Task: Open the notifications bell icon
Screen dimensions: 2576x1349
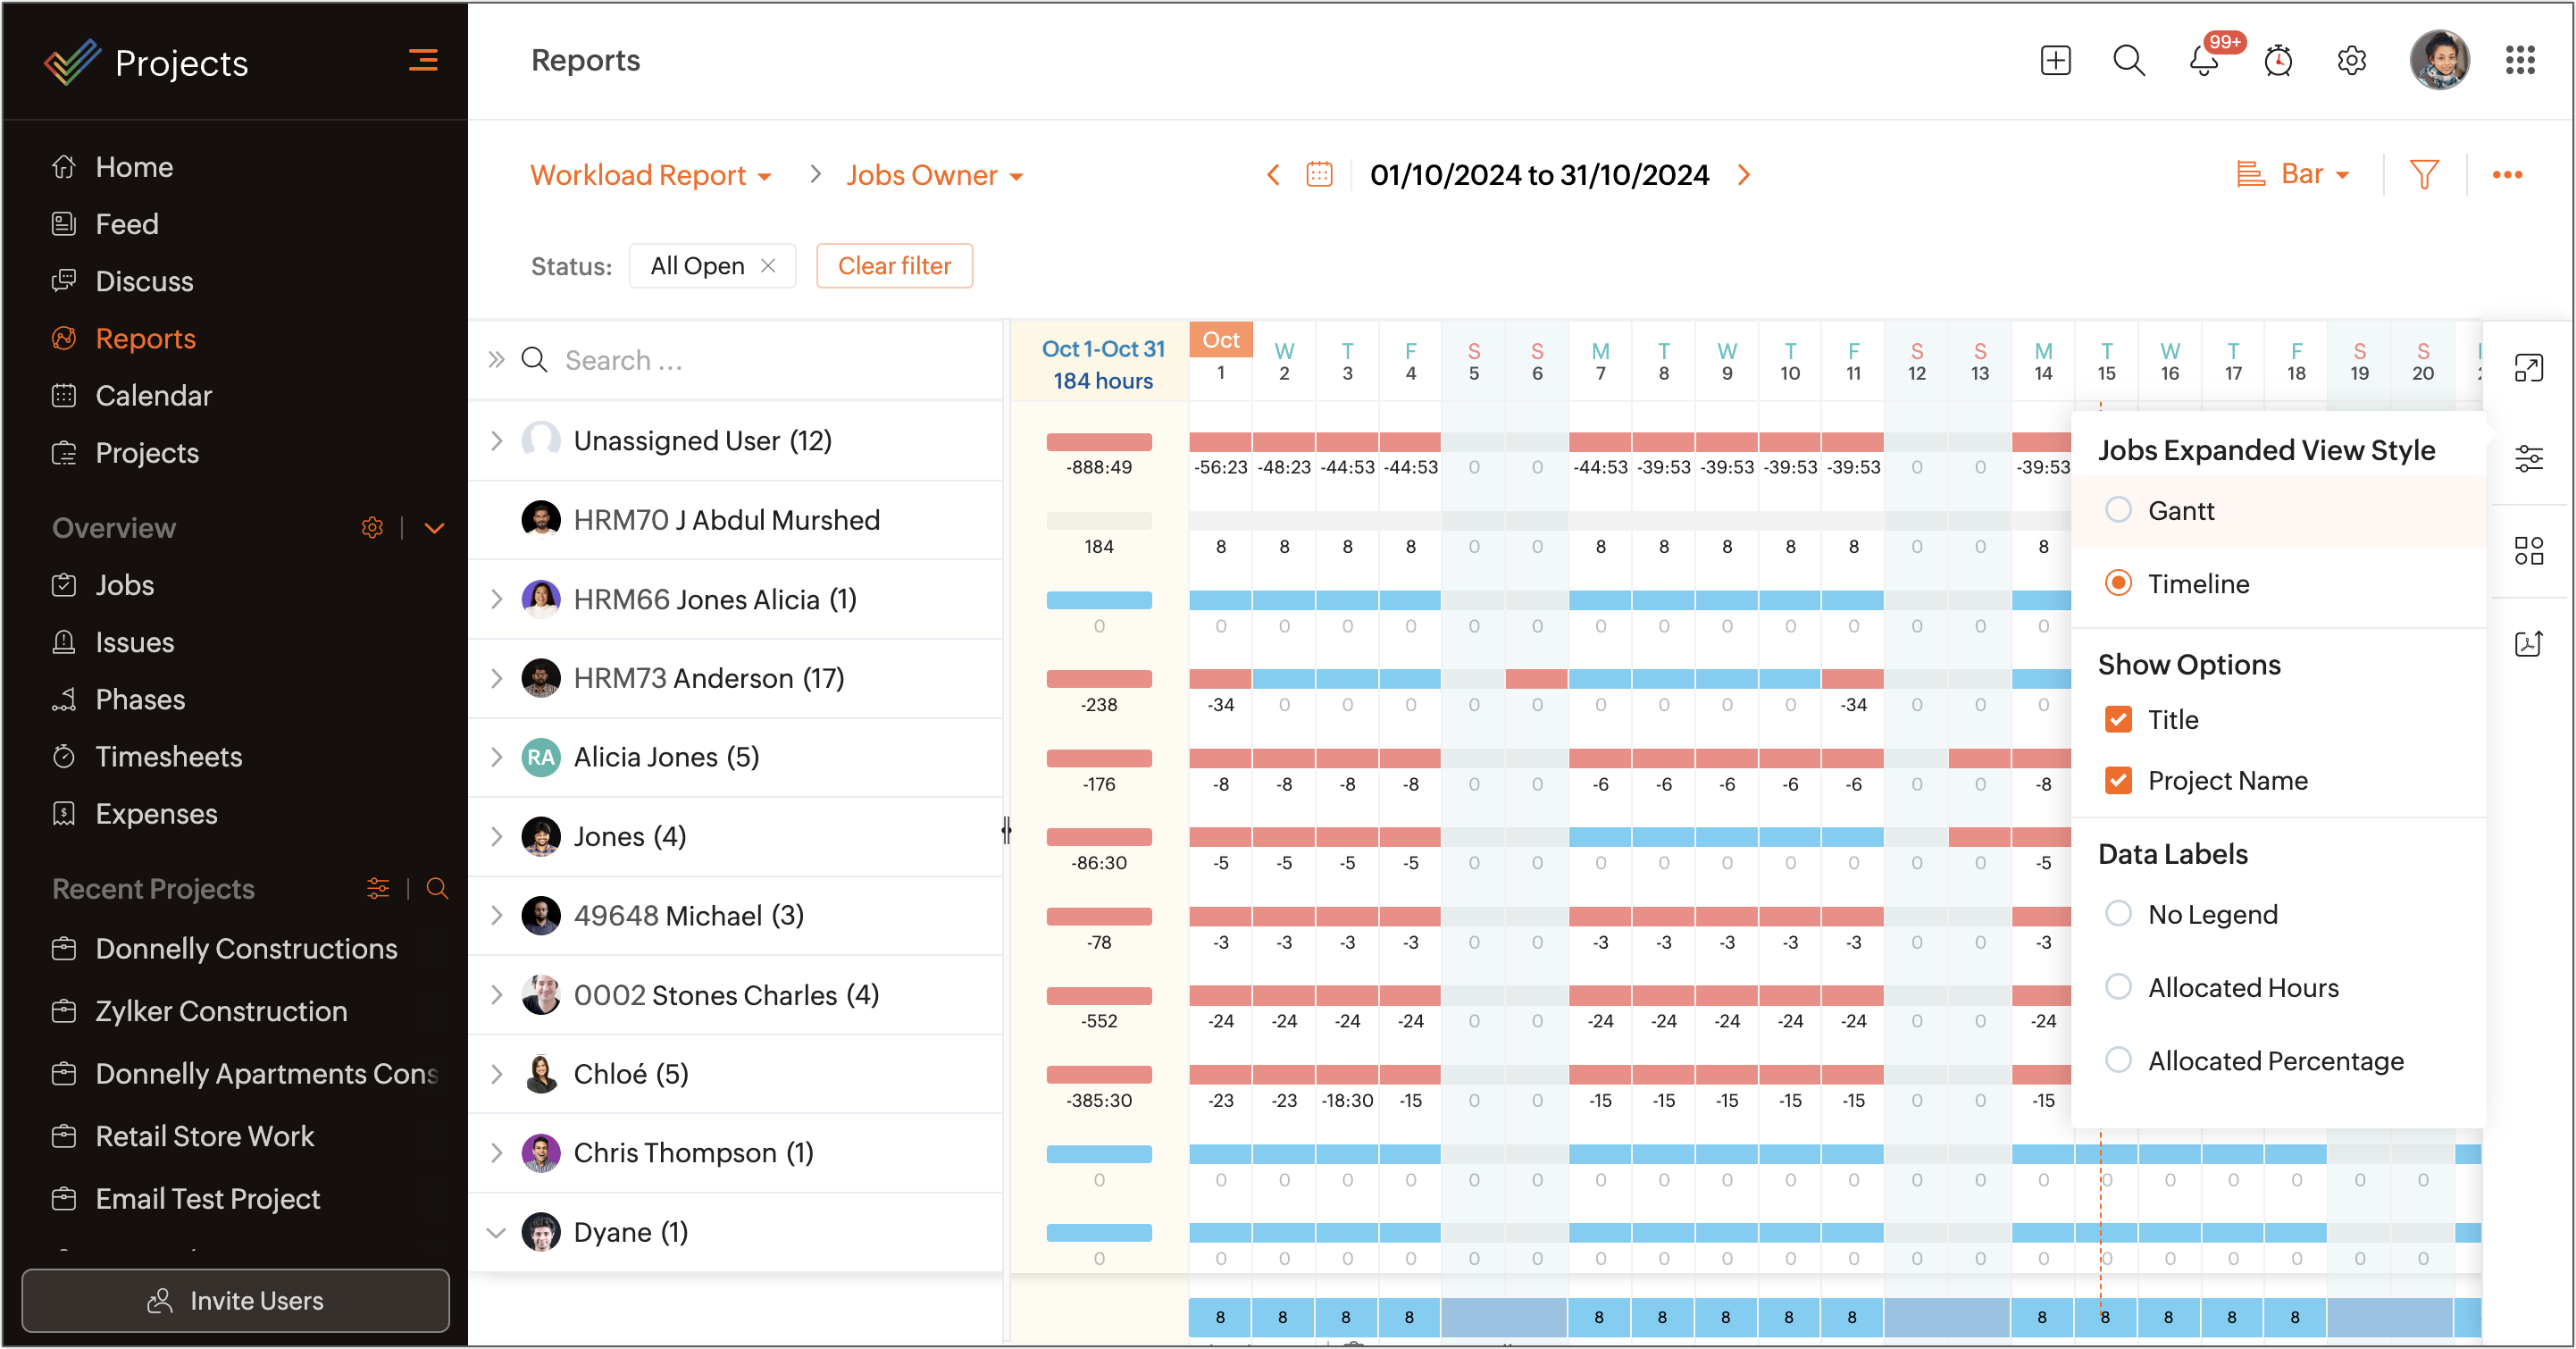Action: pos(2203,61)
